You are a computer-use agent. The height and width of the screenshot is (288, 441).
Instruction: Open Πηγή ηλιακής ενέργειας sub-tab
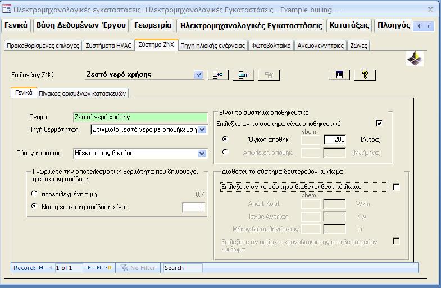coord(212,46)
